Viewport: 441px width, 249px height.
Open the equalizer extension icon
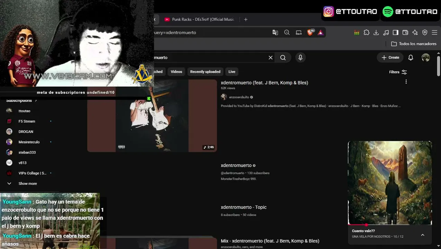pos(357,33)
